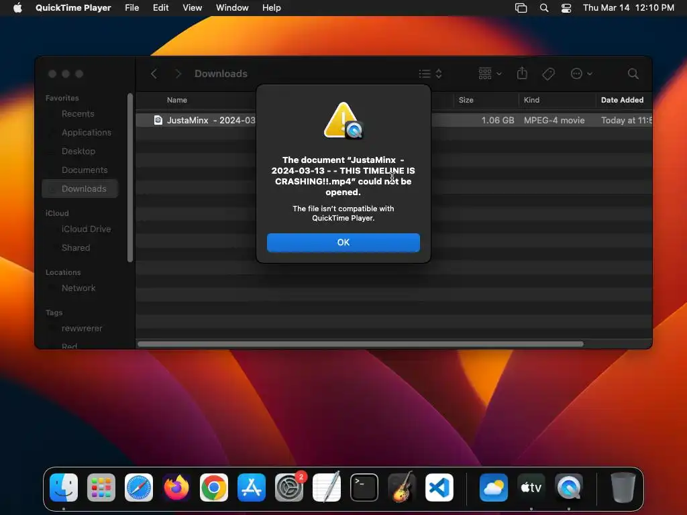Open the Apple menu
Image resolution: width=687 pixels, height=515 pixels.
[17, 8]
